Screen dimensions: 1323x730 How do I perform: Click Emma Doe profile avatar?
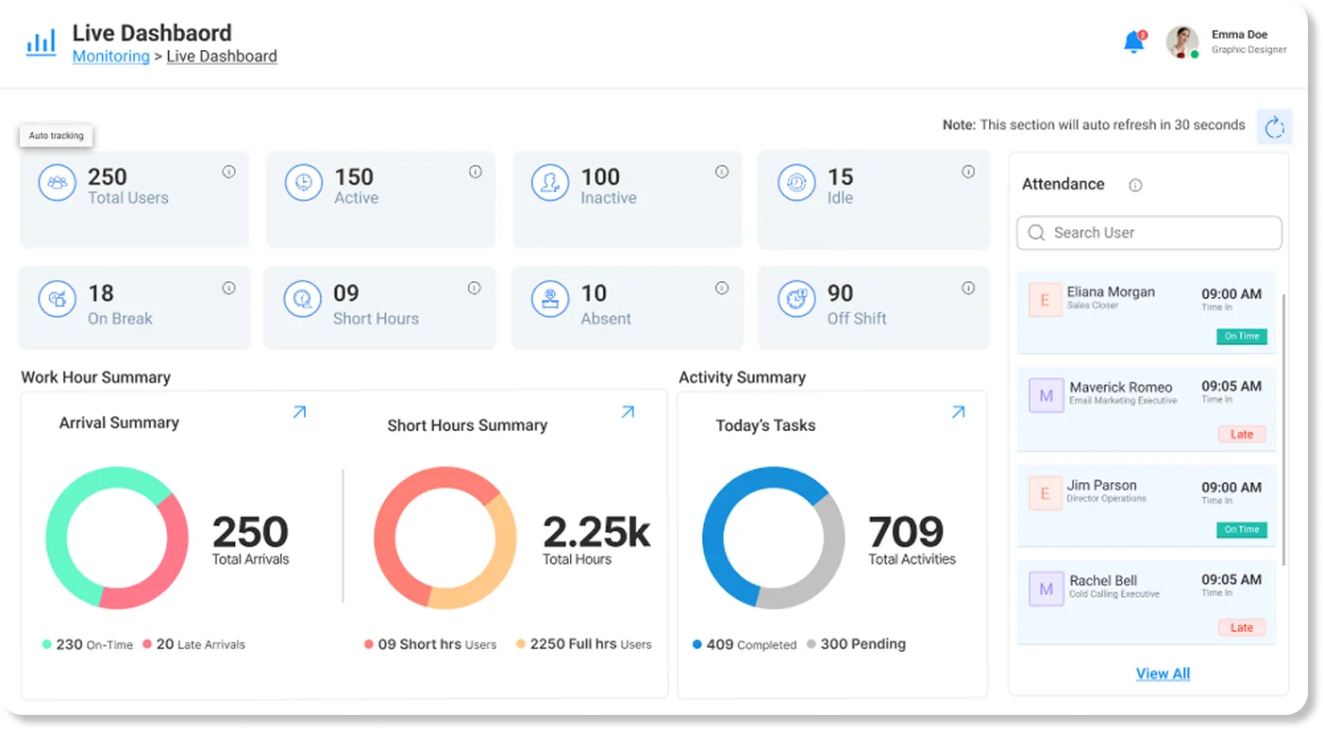(1181, 41)
